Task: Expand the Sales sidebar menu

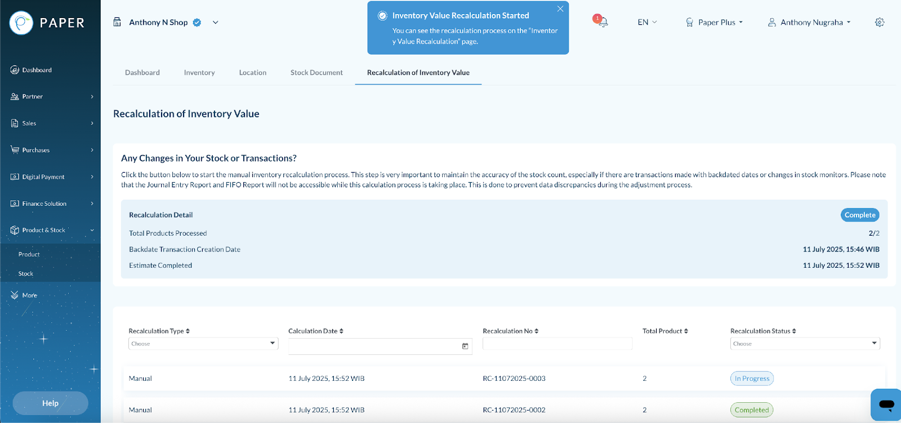Action: [x=92, y=123]
